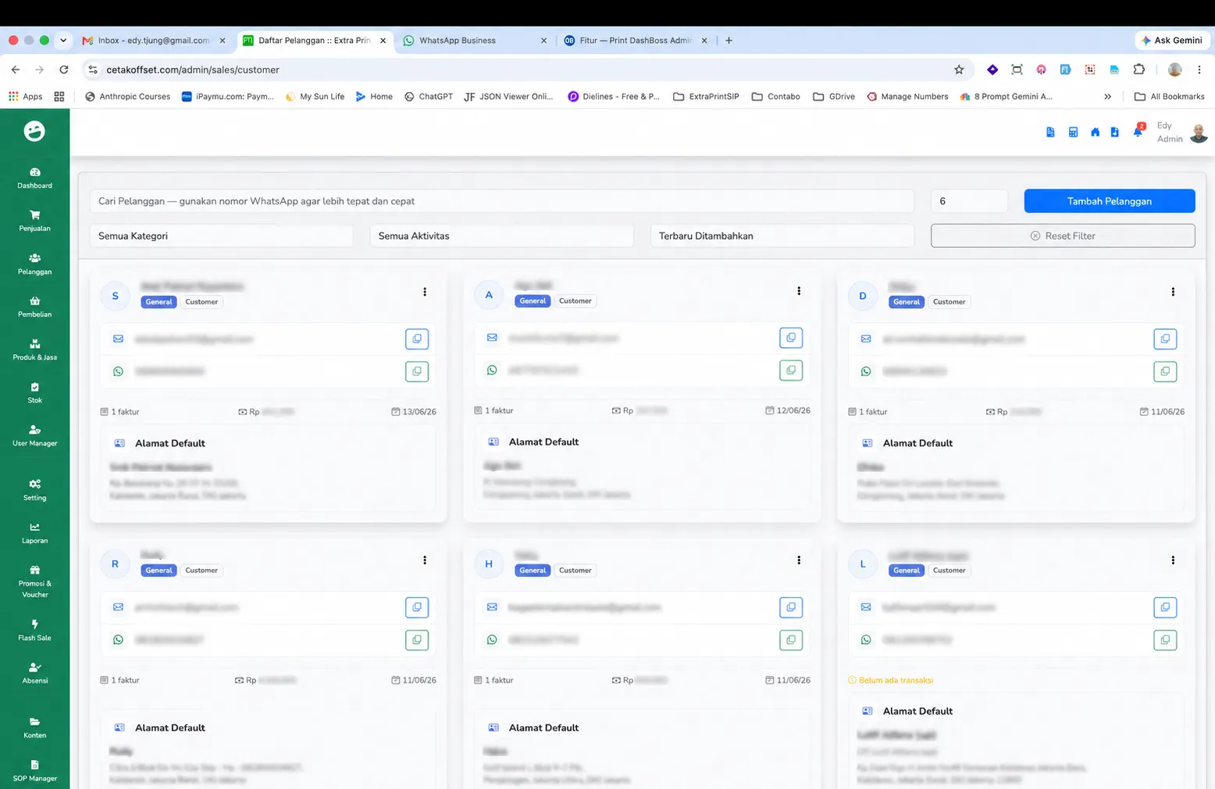Copy email on customer card S
Viewport: 1215px width, 789px height.
tap(417, 339)
